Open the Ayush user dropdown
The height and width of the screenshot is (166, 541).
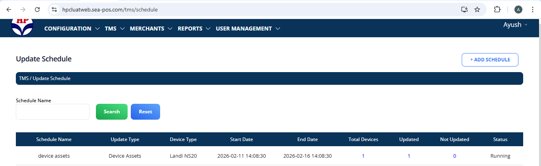tap(515, 25)
